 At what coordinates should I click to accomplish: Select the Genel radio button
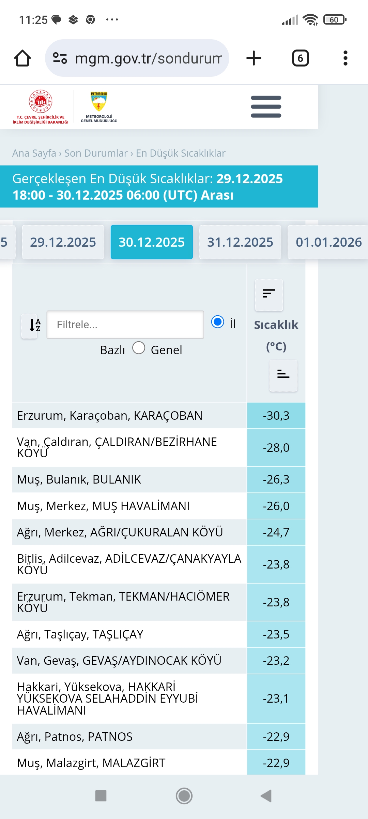tap(139, 348)
